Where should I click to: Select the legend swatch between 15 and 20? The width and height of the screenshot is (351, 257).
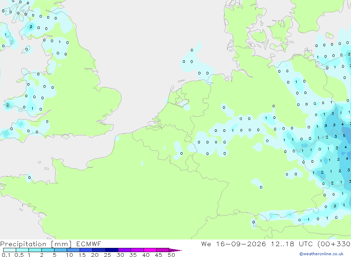(86, 250)
